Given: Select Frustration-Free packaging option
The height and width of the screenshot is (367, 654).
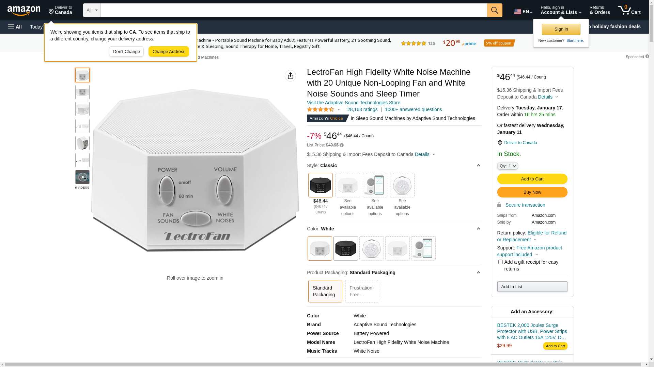Looking at the screenshot, I should coord(362,291).
